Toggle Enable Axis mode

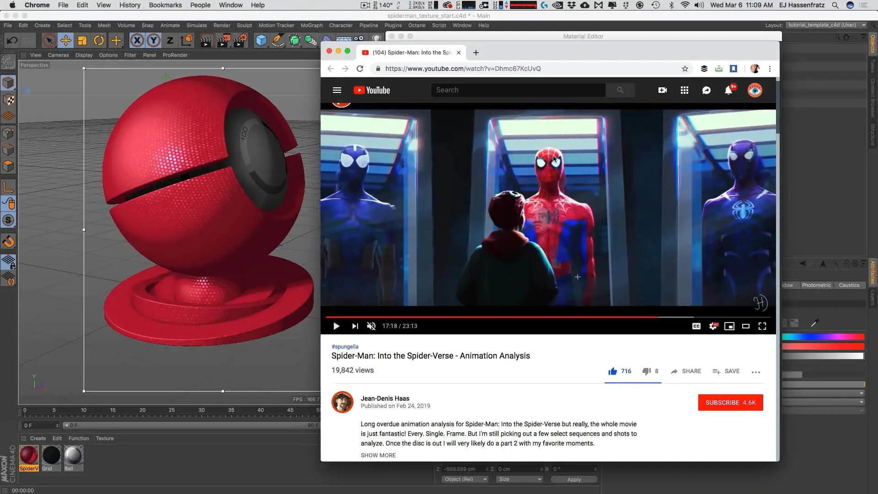tap(8, 187)
